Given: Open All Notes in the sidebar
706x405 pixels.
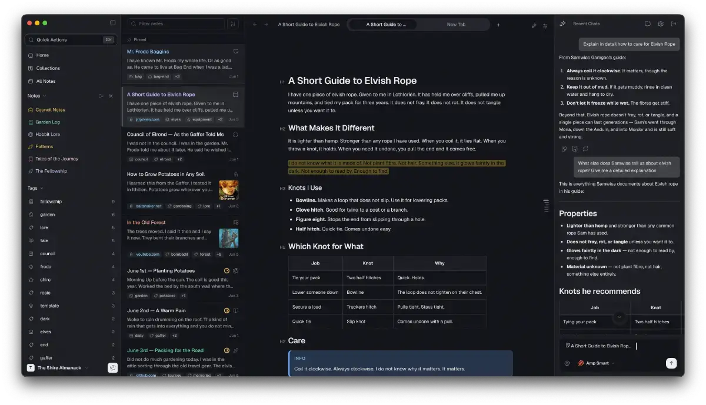Looking at the screenshot, I should click(x=72, y=81).
